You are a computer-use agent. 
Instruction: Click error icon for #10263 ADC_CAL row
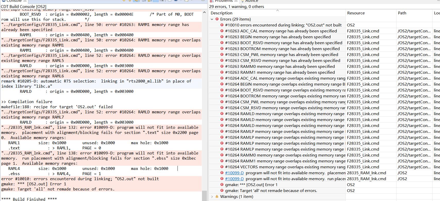click(222, 31)
